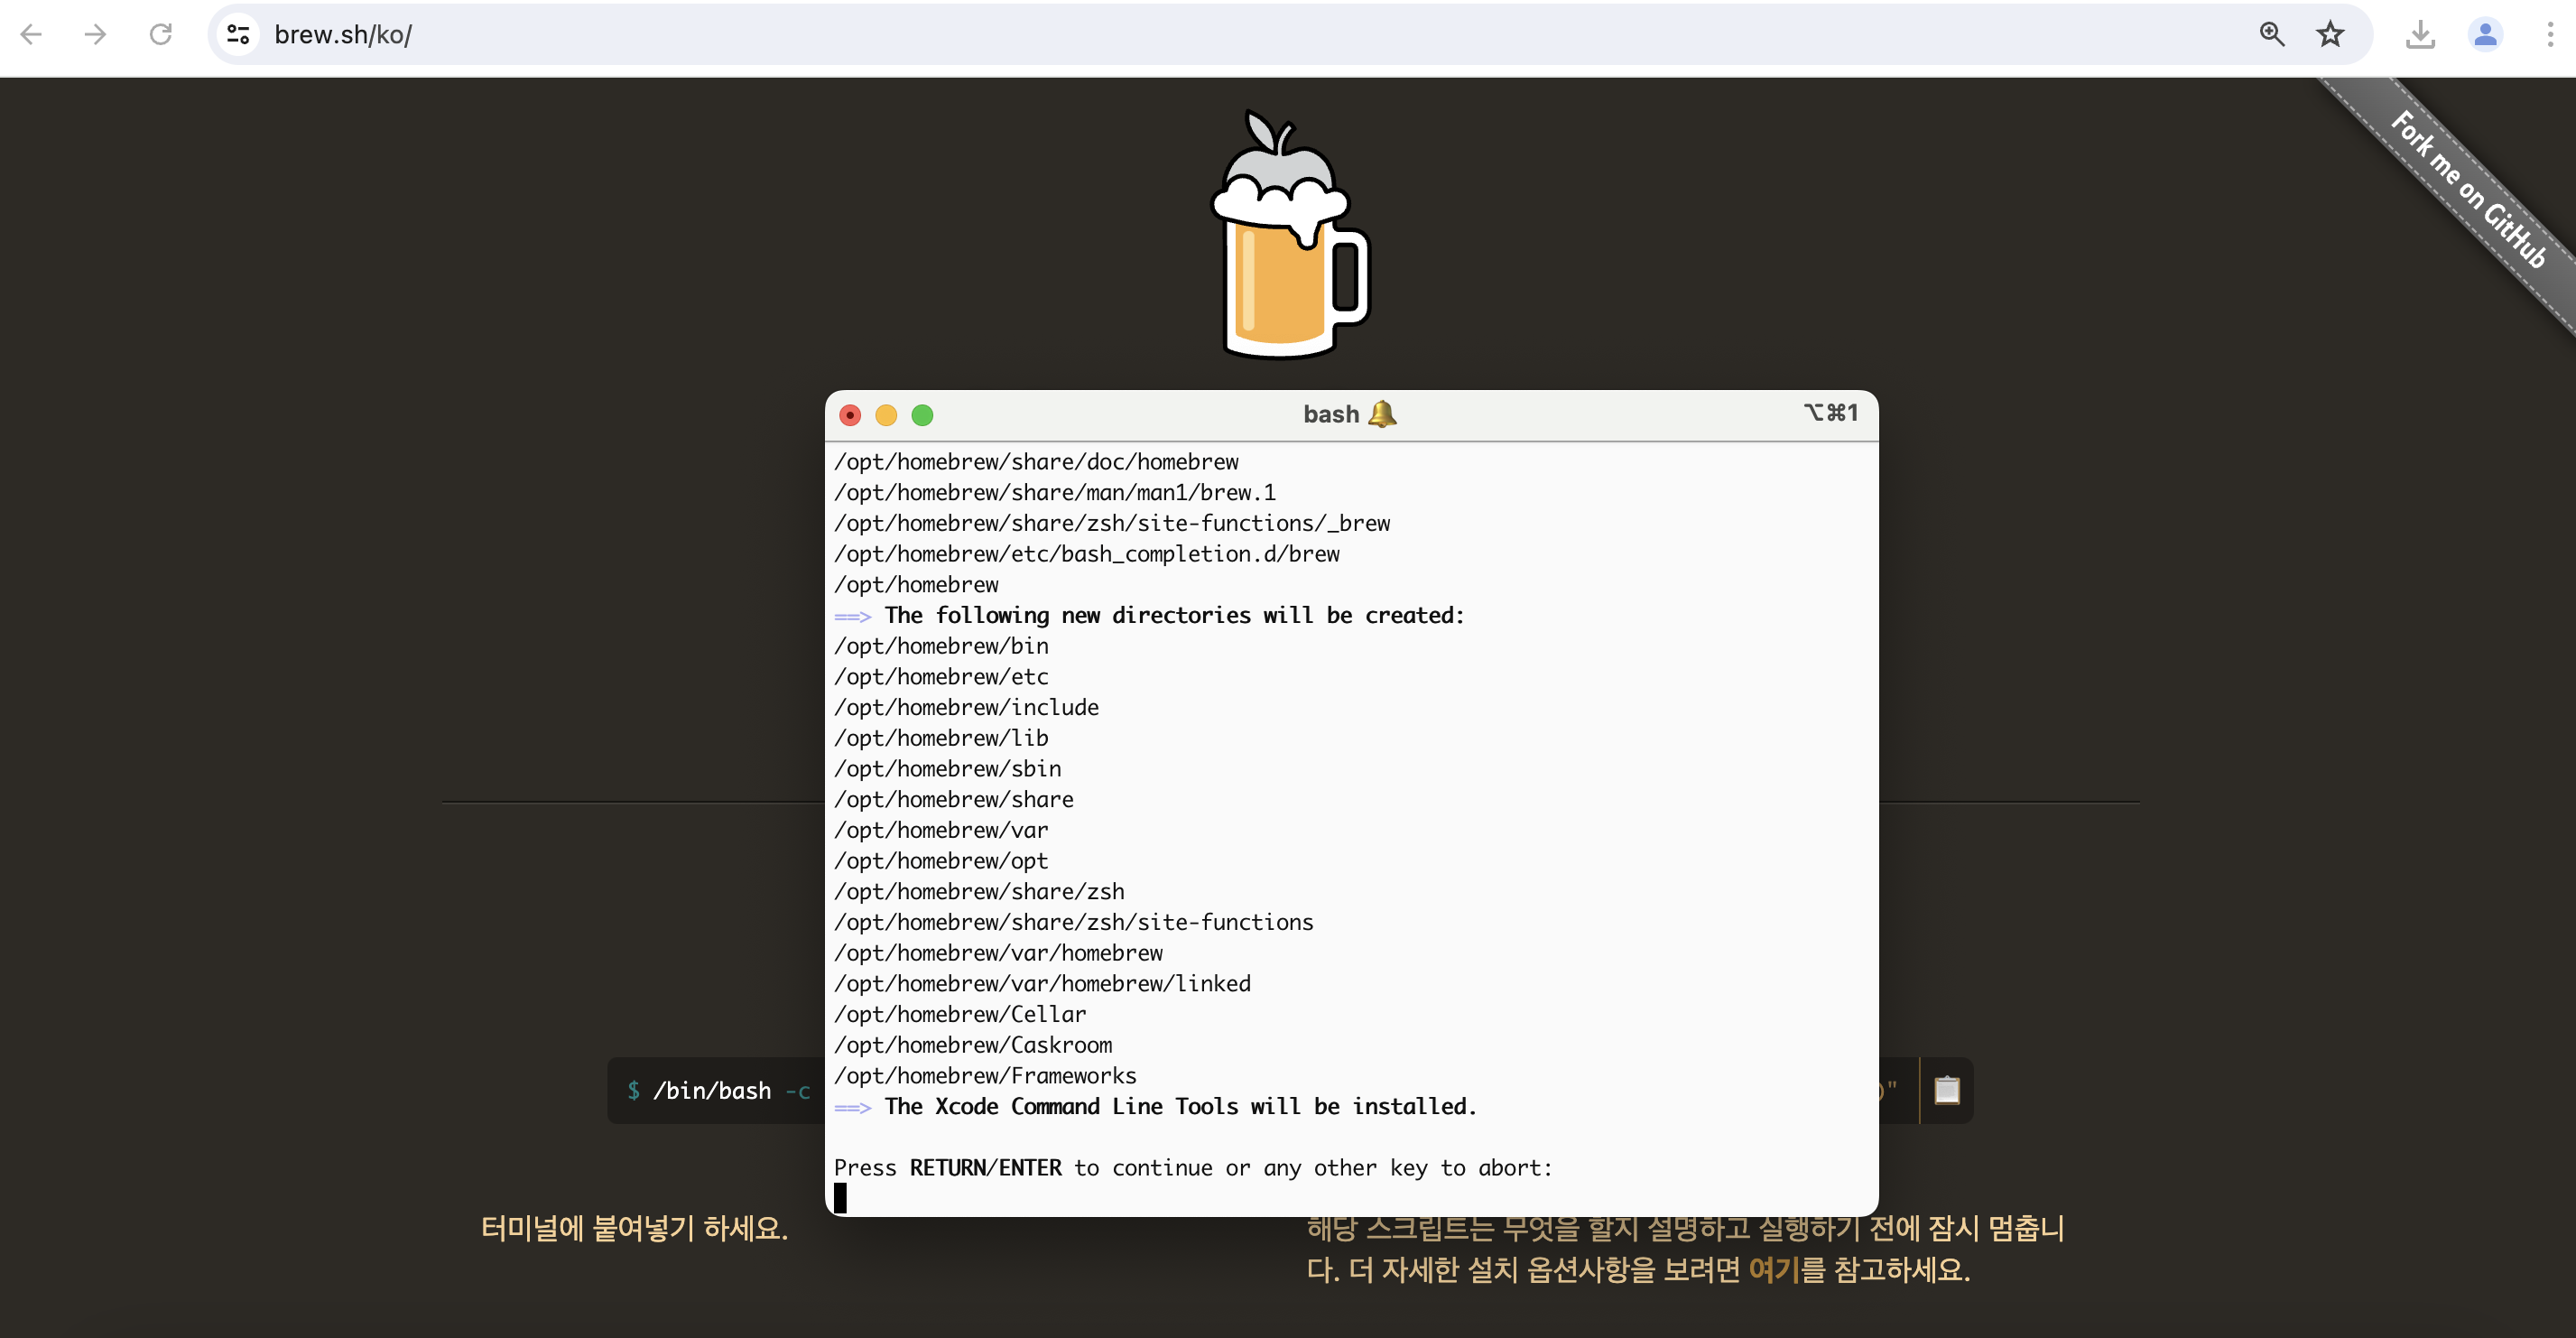This screenshot has width=2576, height=1338.
Task: Click the browser forward arrow
Action: point(96,35)
